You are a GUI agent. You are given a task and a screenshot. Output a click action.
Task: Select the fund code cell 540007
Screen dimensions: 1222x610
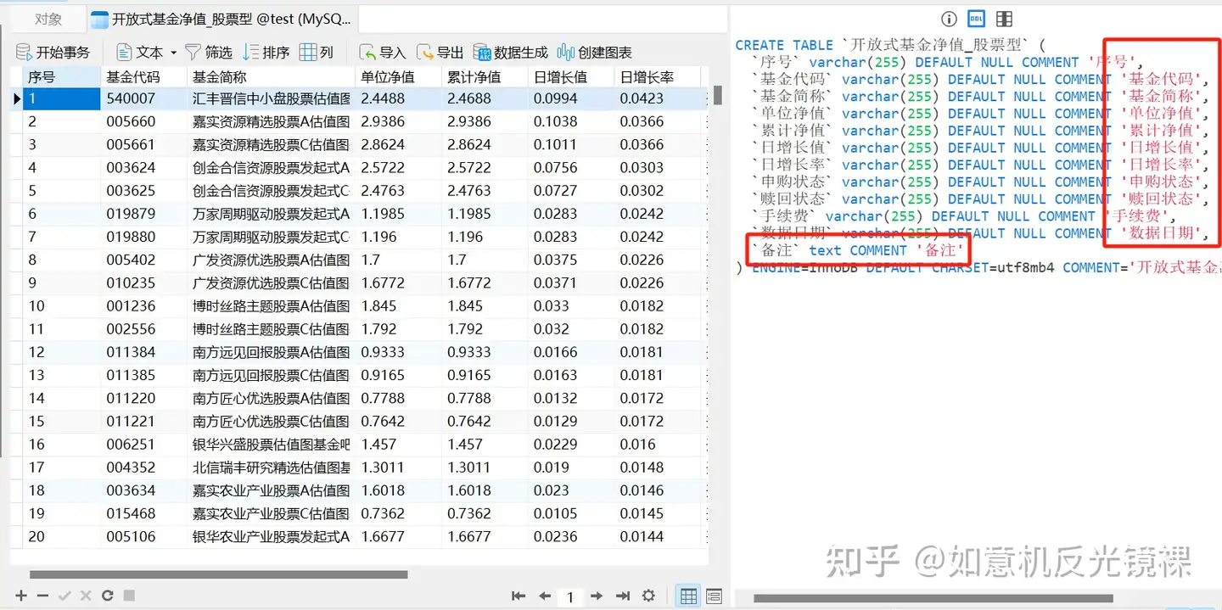(x=143, y=98)
